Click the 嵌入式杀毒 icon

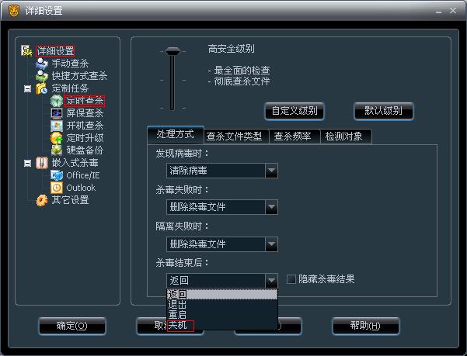click(x=42, y=163)
